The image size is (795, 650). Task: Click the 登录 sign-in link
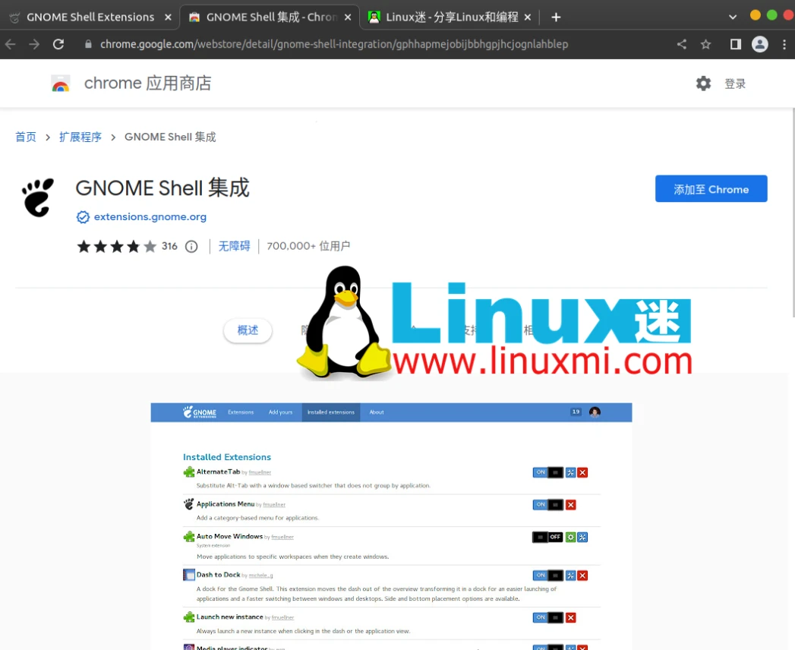click(x=735, y=84)
